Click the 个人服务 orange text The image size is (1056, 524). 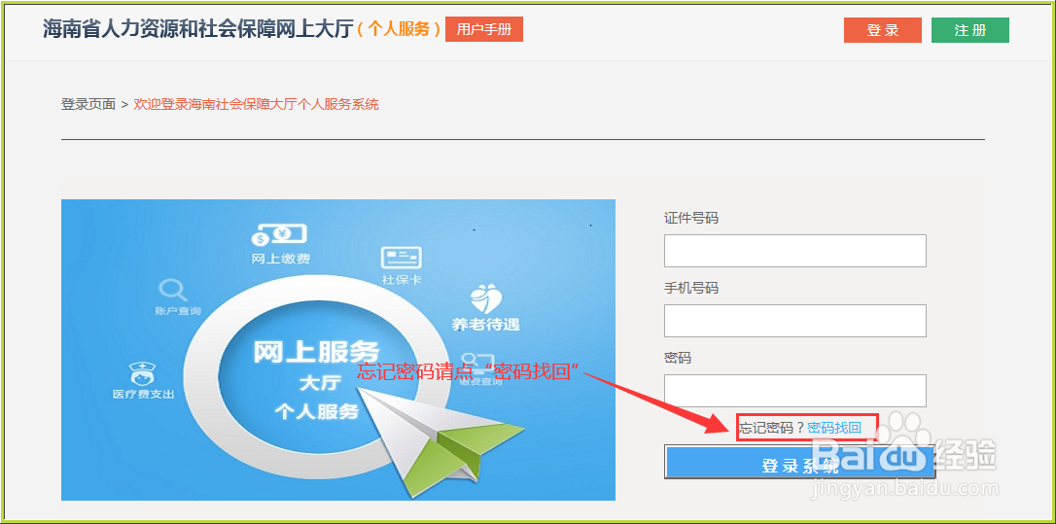click(x=399, y=29)
